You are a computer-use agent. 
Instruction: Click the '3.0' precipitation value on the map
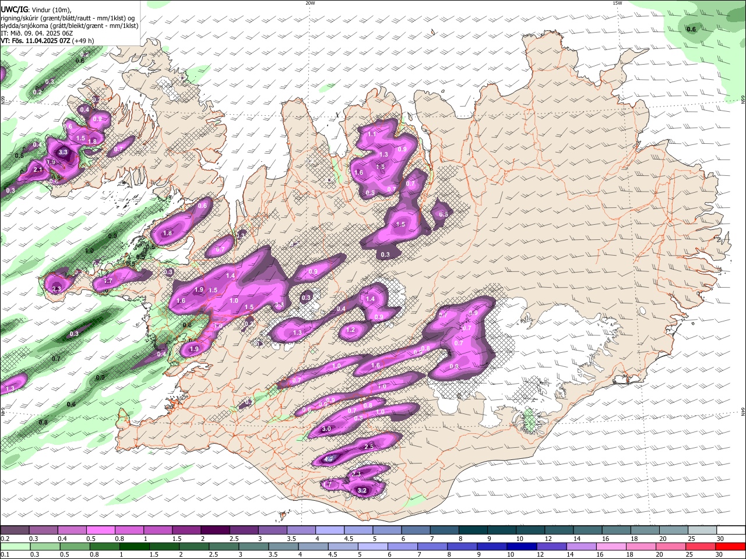(x=326, y=429)
